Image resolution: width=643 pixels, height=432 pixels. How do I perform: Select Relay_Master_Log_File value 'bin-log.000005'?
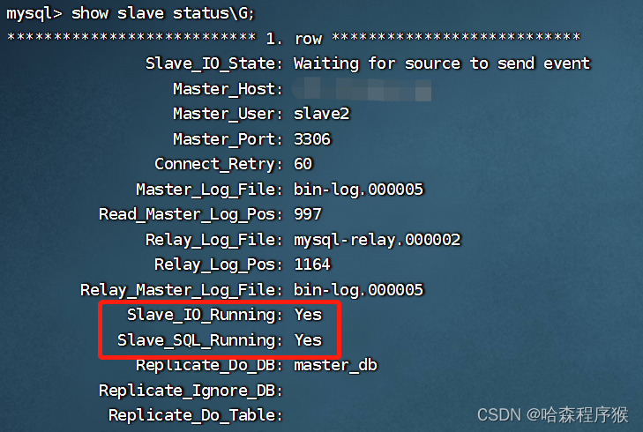click(x=358, y=290)
